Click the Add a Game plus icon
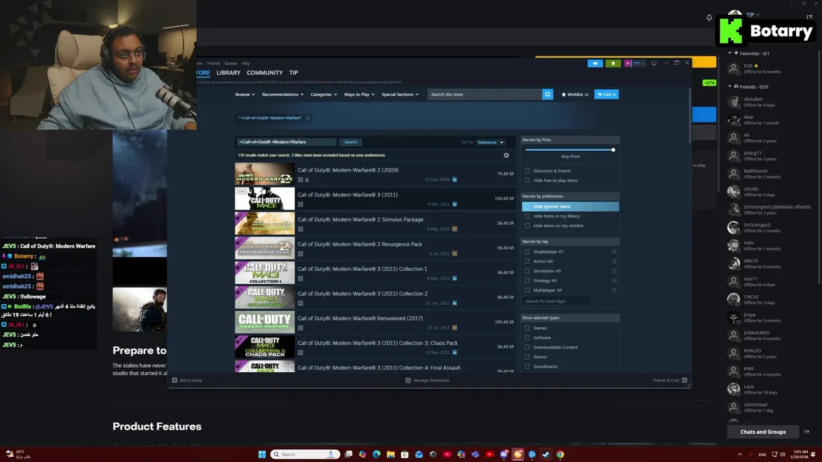The height and width of the screenshot is (462, 822). (175, 381)
